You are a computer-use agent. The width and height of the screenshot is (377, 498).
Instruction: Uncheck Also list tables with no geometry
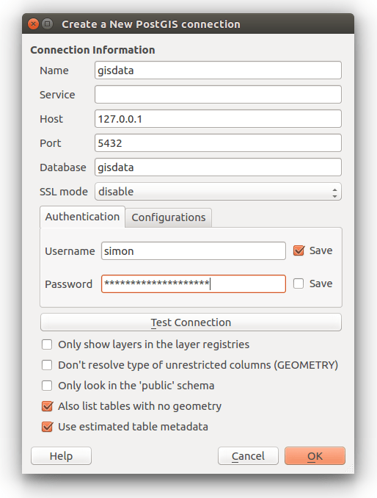click(x=47, y=406)
